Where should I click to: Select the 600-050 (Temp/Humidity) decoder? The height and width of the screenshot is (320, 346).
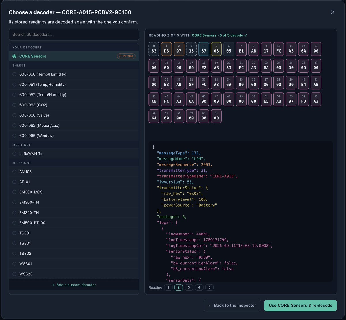point(74,74)
